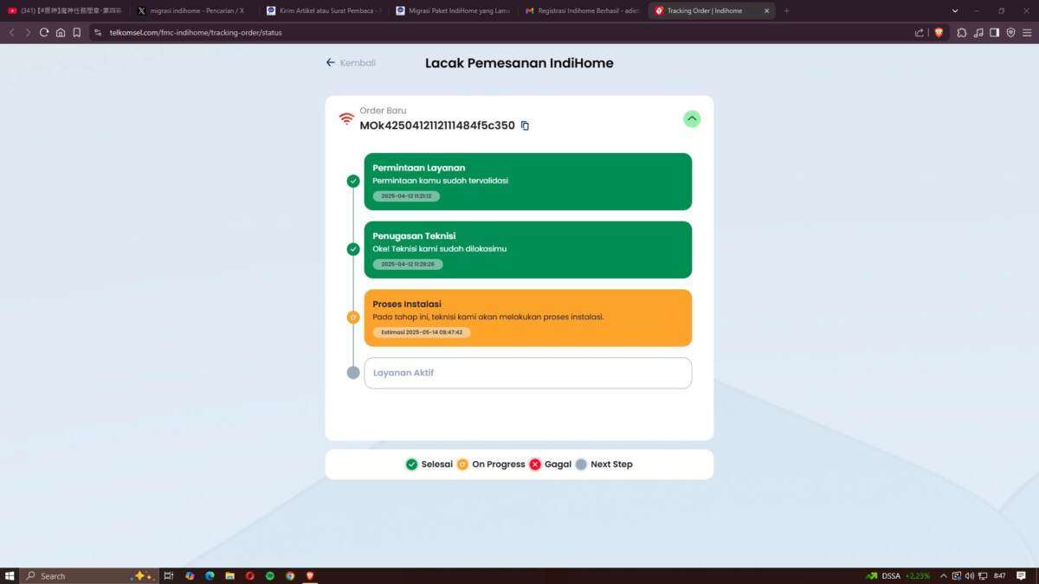The height and width of the screenshot is (584, 1039).
Task: Open Microsoft Edge from the taskbar
Action: coord(210,575)
